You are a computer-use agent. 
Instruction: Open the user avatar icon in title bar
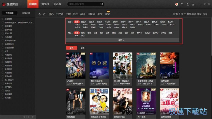177,4
